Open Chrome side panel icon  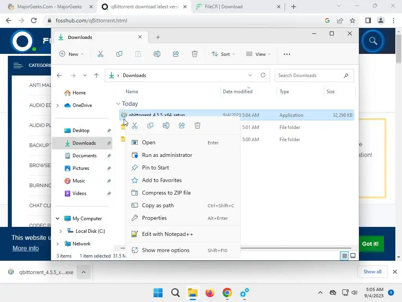point(368,20)
